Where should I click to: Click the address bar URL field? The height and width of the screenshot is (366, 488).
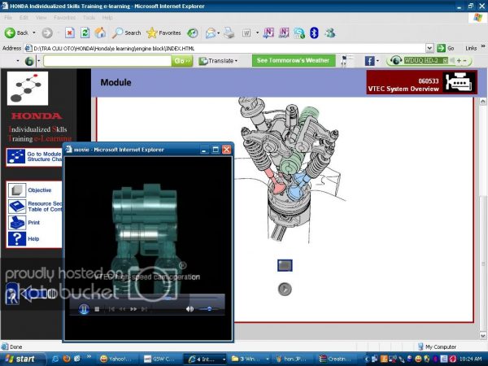coord(229,48)
